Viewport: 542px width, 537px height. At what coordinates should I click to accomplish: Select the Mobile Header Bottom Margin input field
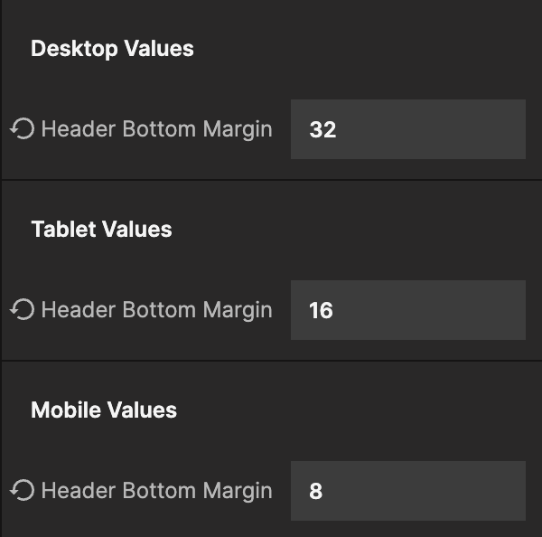407,491
